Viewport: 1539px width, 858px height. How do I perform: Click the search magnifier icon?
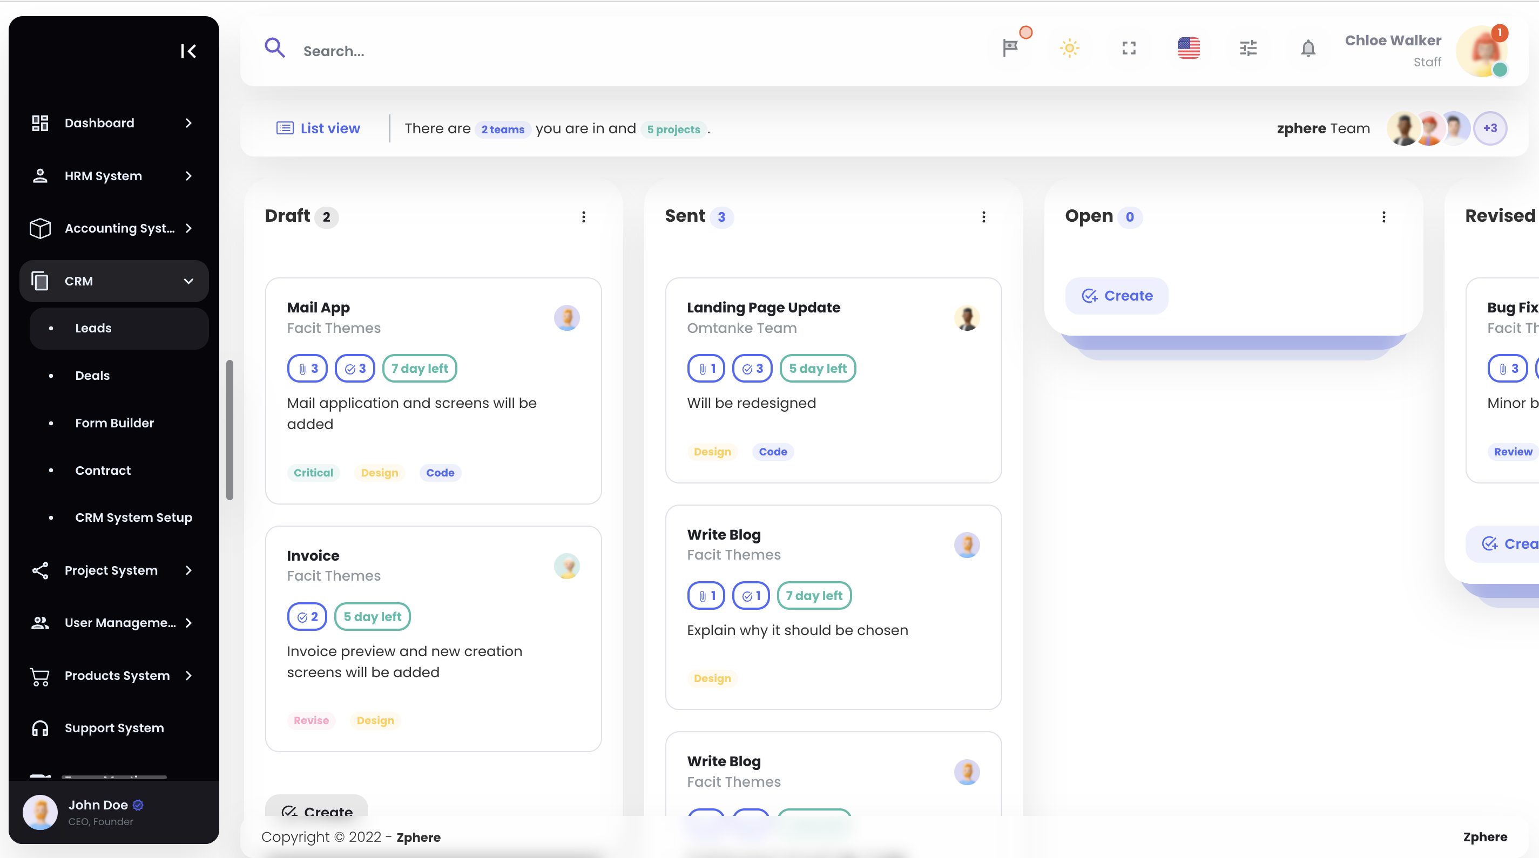pos(275,48)
